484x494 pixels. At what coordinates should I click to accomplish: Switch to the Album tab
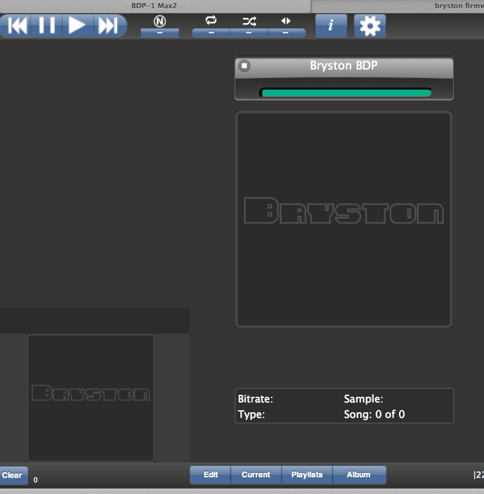tap(359, 475)
